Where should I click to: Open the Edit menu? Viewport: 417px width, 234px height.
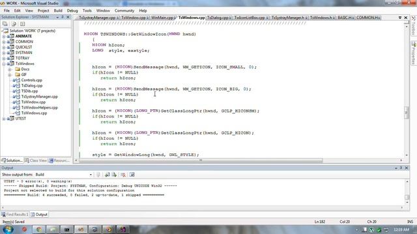tap(18, 10)
